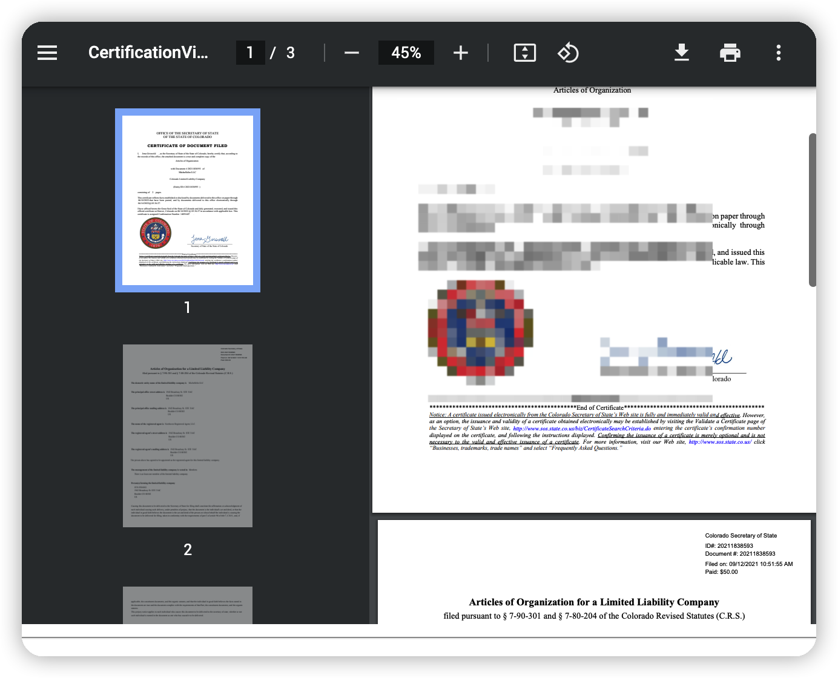Click the "End of Certificate" divider line
Screen dimensions: 838x678
click(x=596, y=407)
